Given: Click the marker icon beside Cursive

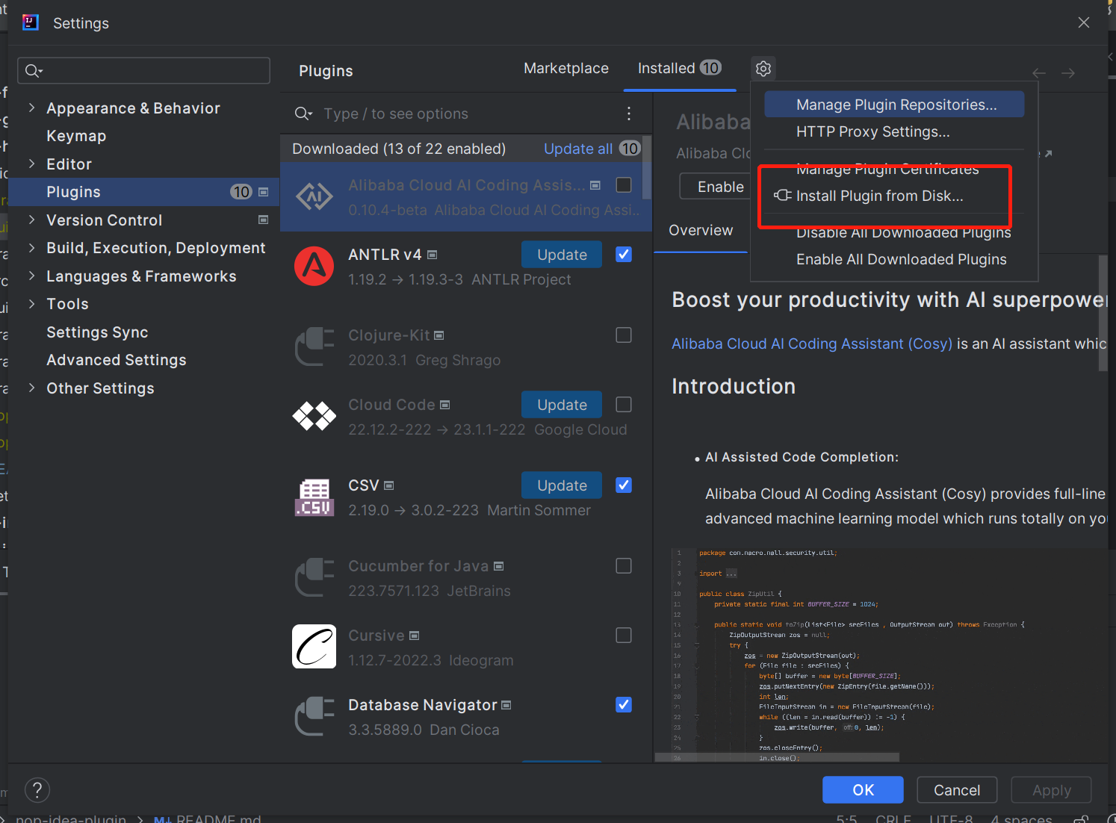Looking at the screenshot, I should (x=414, y=636).
